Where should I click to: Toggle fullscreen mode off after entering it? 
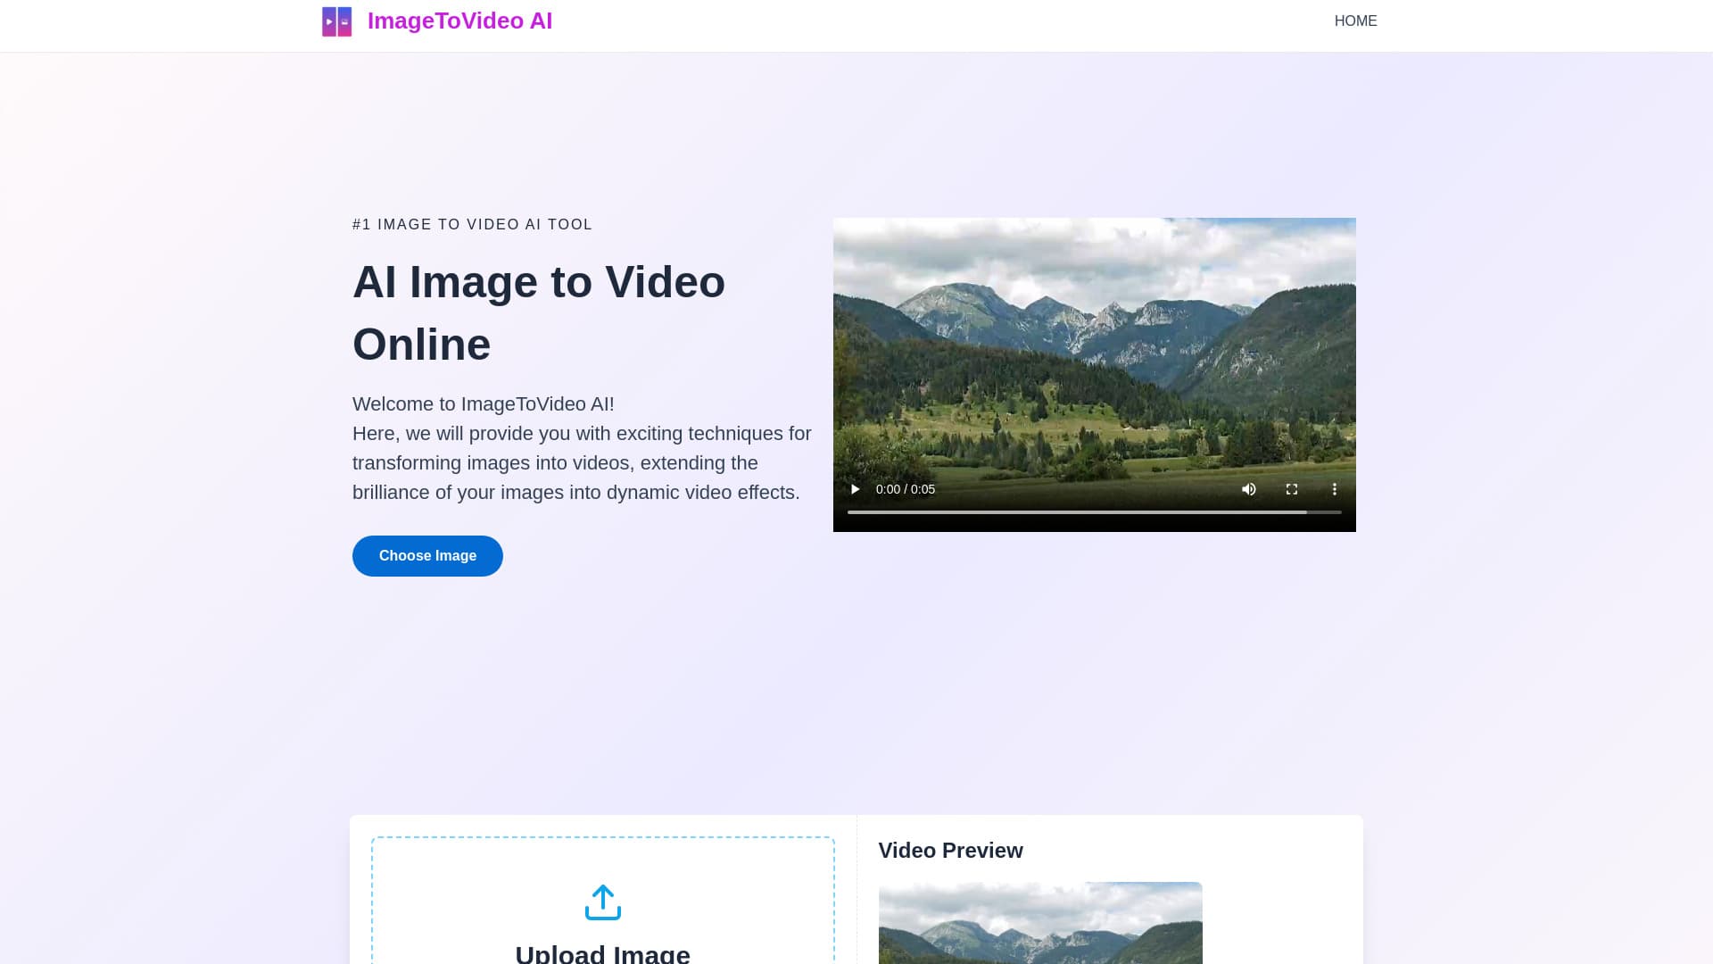point(1291,489)
